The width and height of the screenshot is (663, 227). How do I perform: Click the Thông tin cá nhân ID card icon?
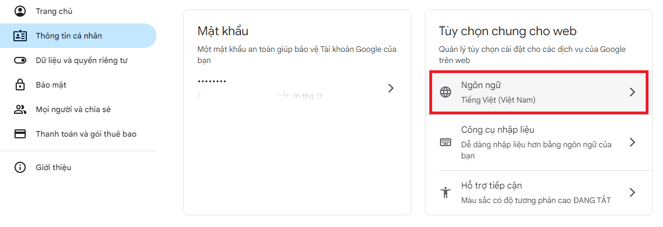[x=20, y=36]
